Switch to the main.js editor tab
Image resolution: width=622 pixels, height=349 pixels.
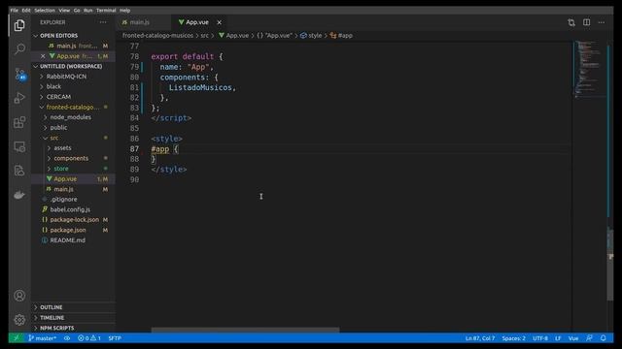(x=144, y=22)
